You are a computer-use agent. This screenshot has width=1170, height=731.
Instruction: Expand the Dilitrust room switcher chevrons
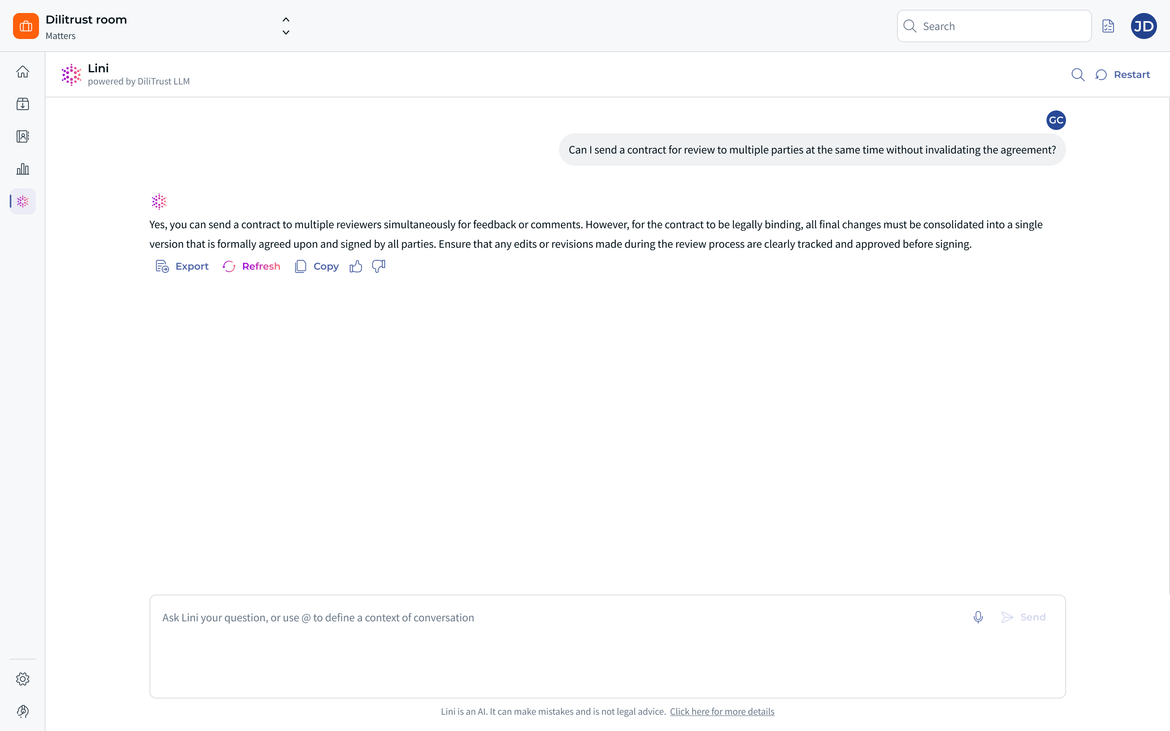[286, 26]
